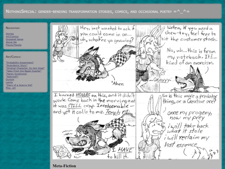
Task: Click the NothingSpecial site title header
Action: click(97, 11)
